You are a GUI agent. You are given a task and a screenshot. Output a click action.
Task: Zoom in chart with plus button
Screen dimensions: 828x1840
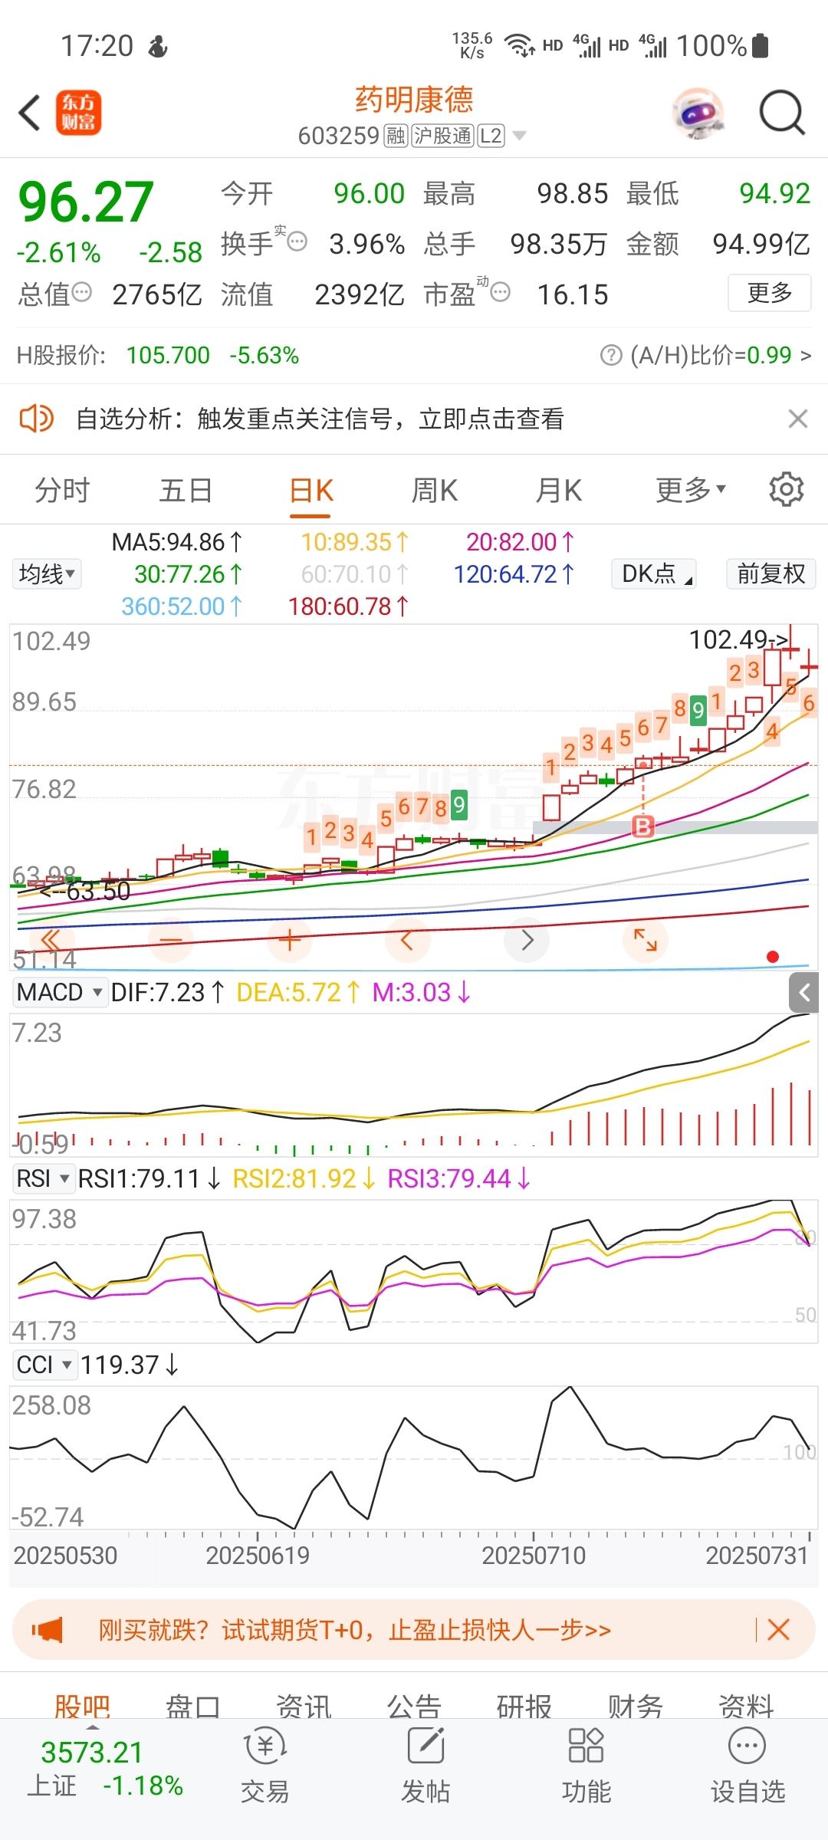(x=289, y=940)
